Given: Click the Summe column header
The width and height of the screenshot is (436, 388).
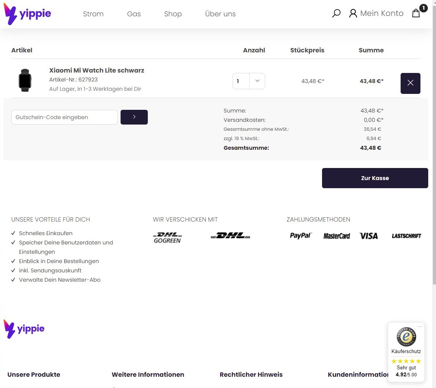Looking at the screenshot, I should point(371,50).
